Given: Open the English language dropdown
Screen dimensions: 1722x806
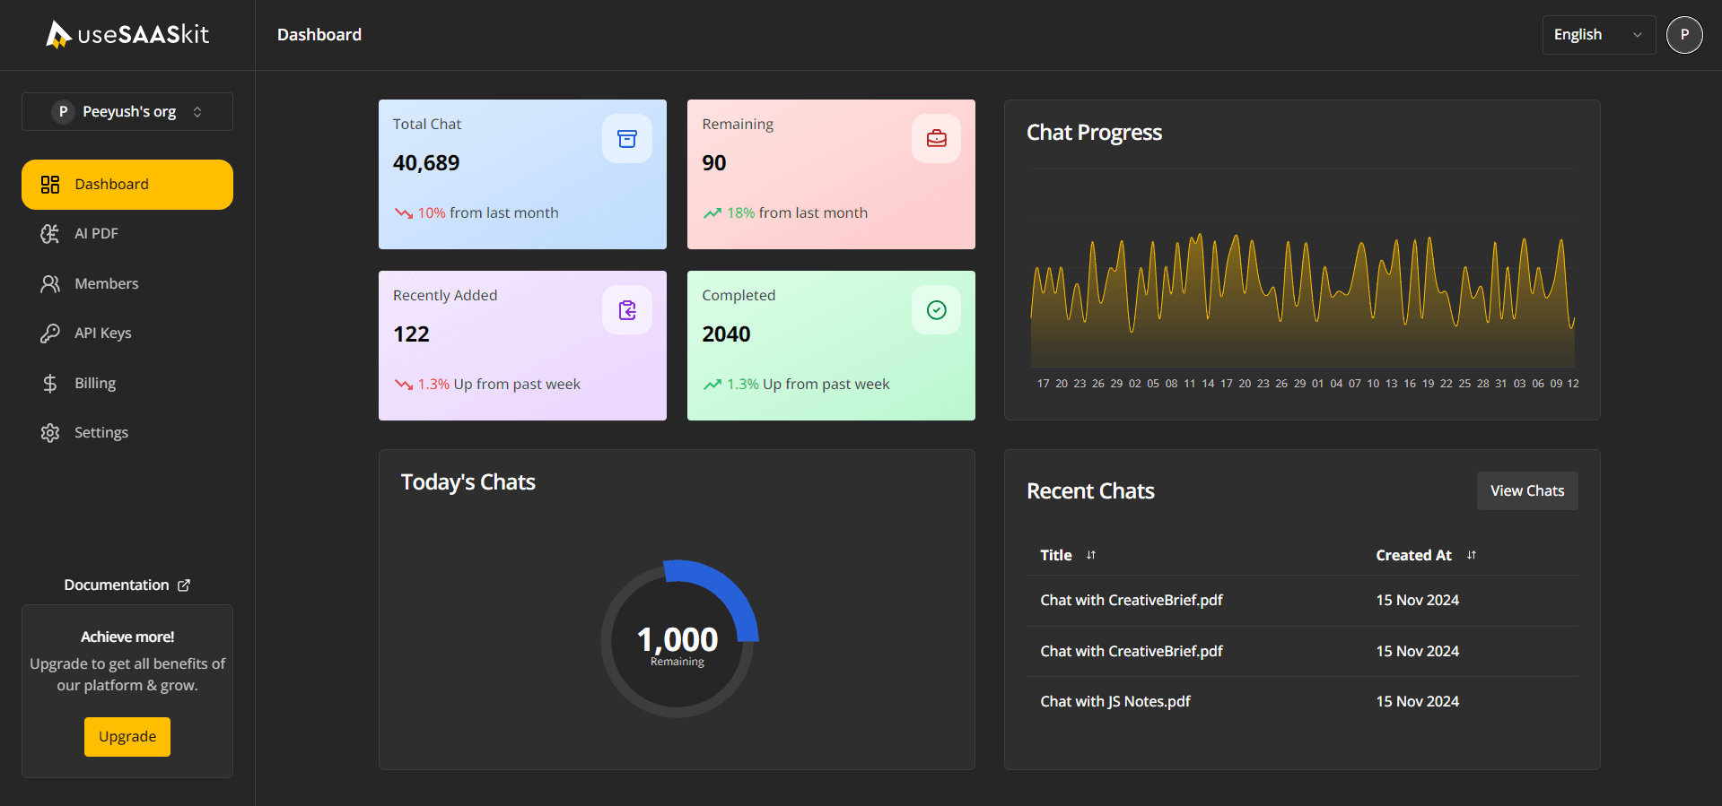Looking at the screenshot, I should tap(1598, 35).
